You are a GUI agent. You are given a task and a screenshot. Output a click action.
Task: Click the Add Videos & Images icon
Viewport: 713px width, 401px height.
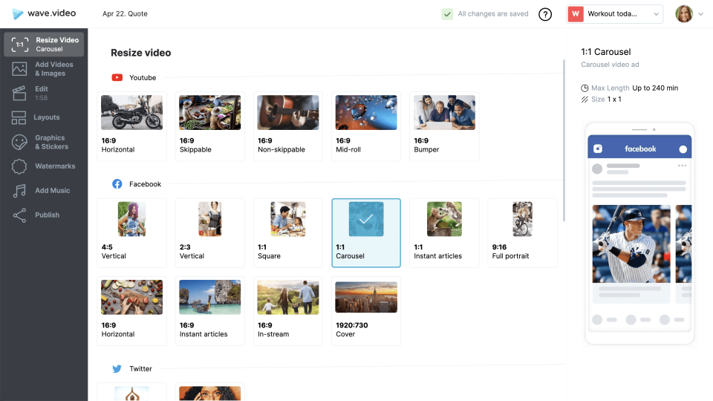pos(19,68)
